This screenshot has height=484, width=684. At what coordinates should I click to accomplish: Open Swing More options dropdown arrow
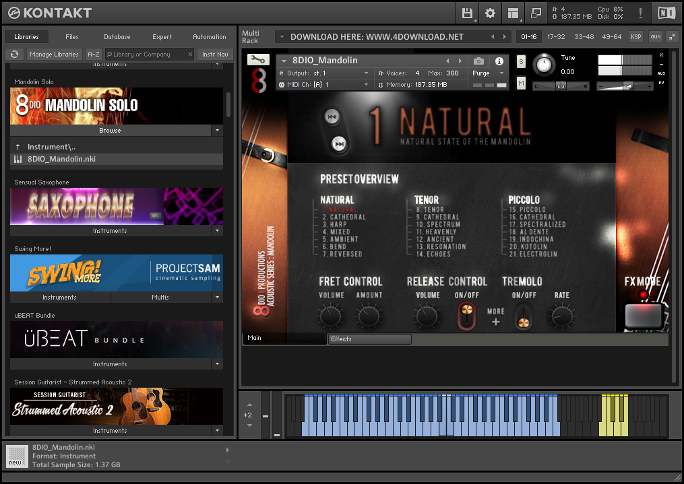pyautogui.click(x=217, y=297)
